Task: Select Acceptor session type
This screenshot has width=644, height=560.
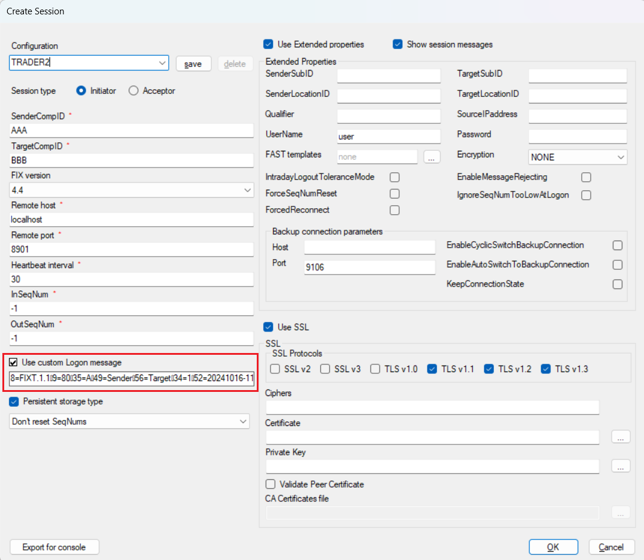Action: tap(133, 91)
